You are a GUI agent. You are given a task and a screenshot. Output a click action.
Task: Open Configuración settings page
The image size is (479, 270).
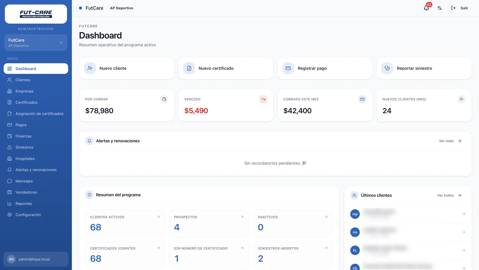point(36,215)
